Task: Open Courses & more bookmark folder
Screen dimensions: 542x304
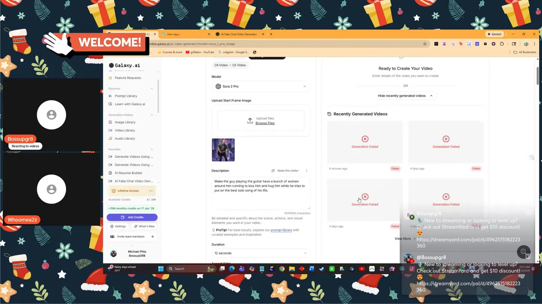Action: click(x=170, y=52)
